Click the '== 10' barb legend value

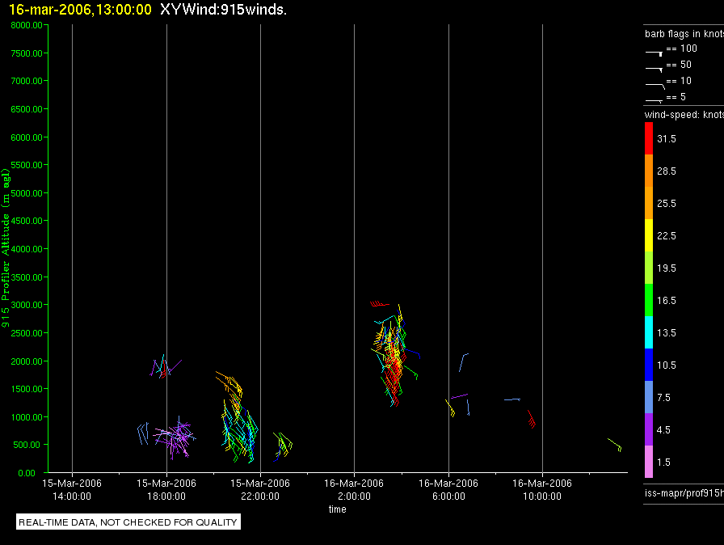pos(679,81)
